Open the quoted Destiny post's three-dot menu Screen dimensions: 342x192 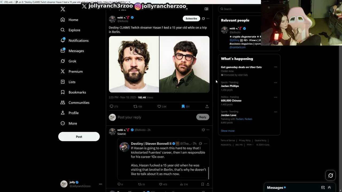[206, 143]
